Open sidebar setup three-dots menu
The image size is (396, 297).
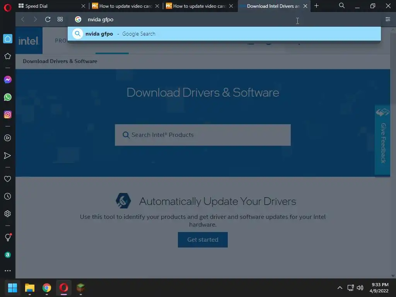pyautogui.click(x=8, y=271)
